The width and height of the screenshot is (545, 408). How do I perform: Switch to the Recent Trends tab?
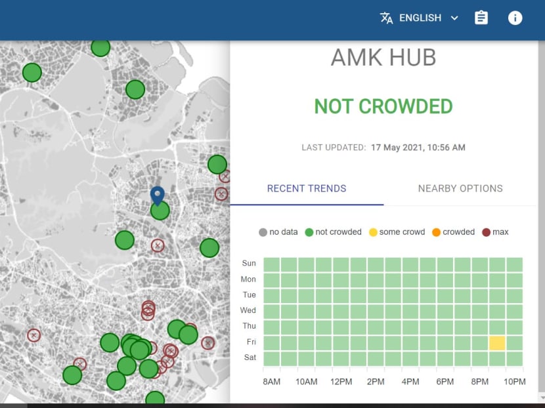click(307, 188)
